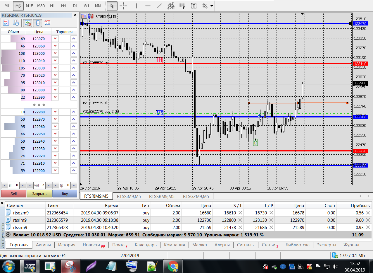Increase the vol value with up arrow

[49, 185]
